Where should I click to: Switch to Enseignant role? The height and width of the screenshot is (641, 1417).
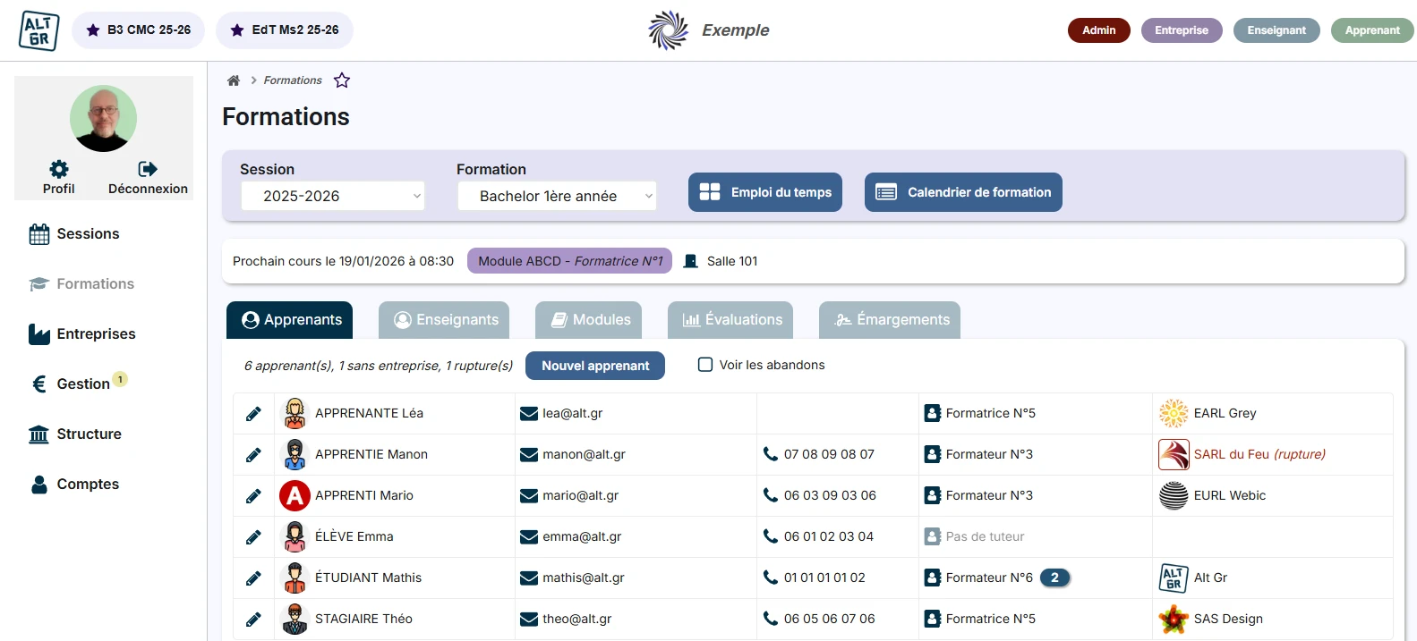pyautogui.click(x=1276, y=30)
